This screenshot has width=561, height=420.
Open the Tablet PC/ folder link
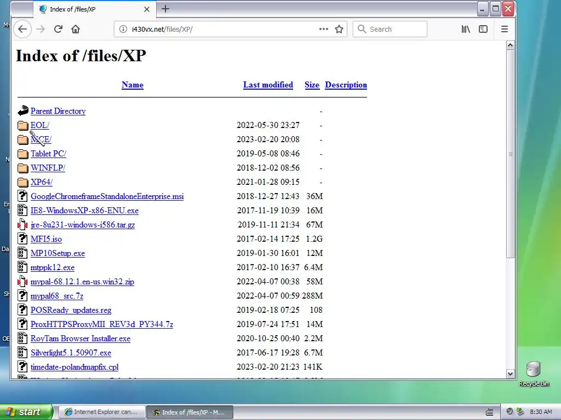coord(48,154)
